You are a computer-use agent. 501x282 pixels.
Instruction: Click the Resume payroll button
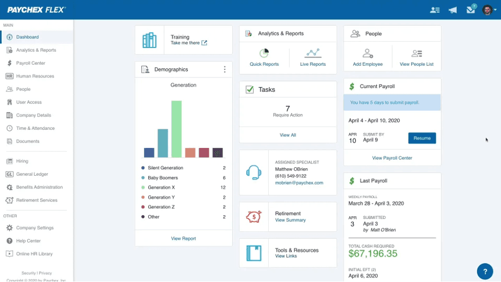(422, 138)
